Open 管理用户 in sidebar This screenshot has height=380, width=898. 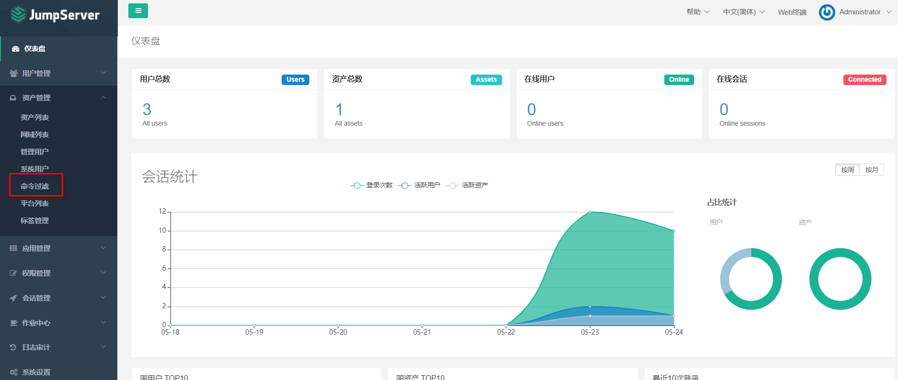(34, 152)
